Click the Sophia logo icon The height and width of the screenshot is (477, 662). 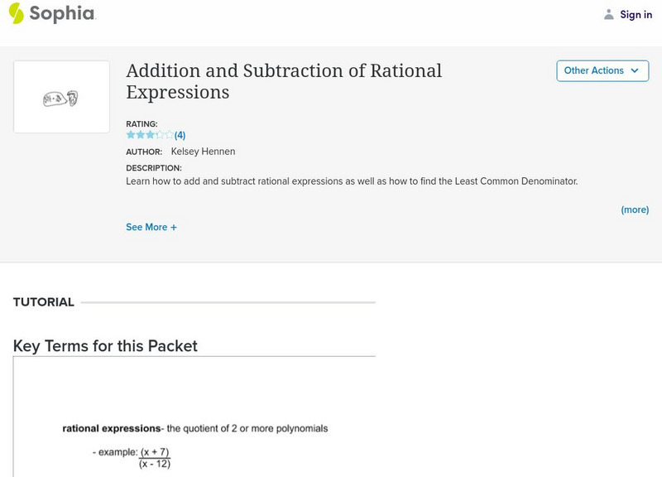(16, 13)
